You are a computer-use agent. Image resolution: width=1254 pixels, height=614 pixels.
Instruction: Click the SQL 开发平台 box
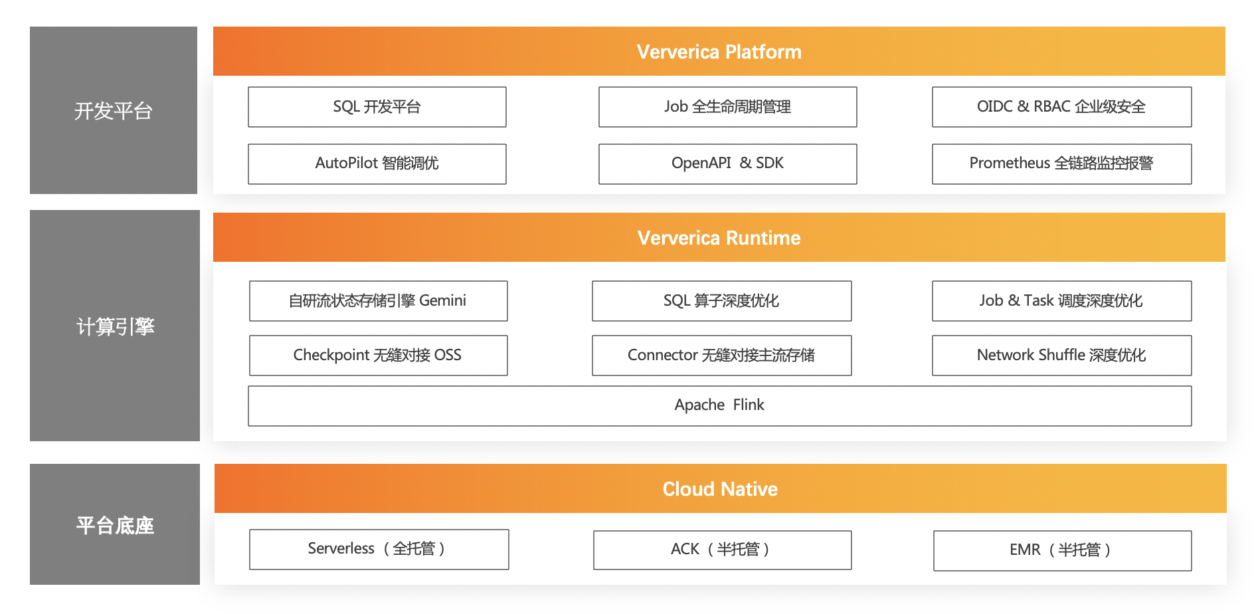point(377,107)
